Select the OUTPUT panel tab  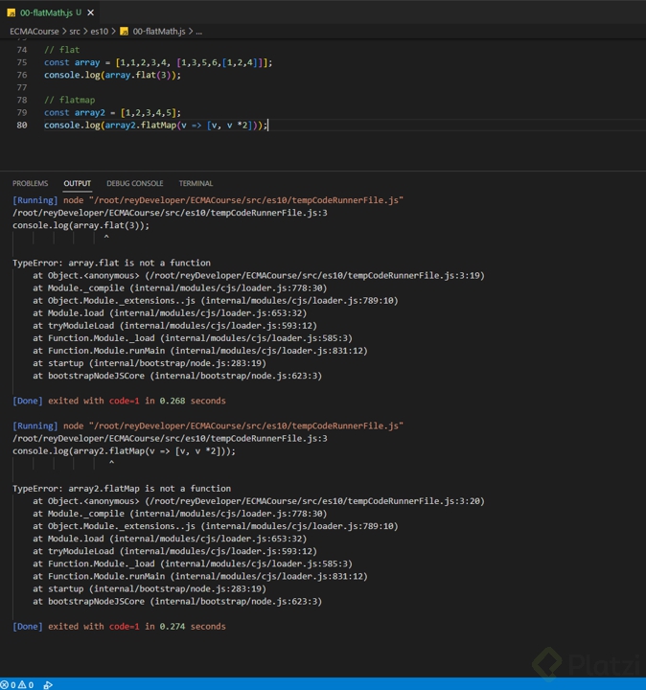[x=77, y=183]
